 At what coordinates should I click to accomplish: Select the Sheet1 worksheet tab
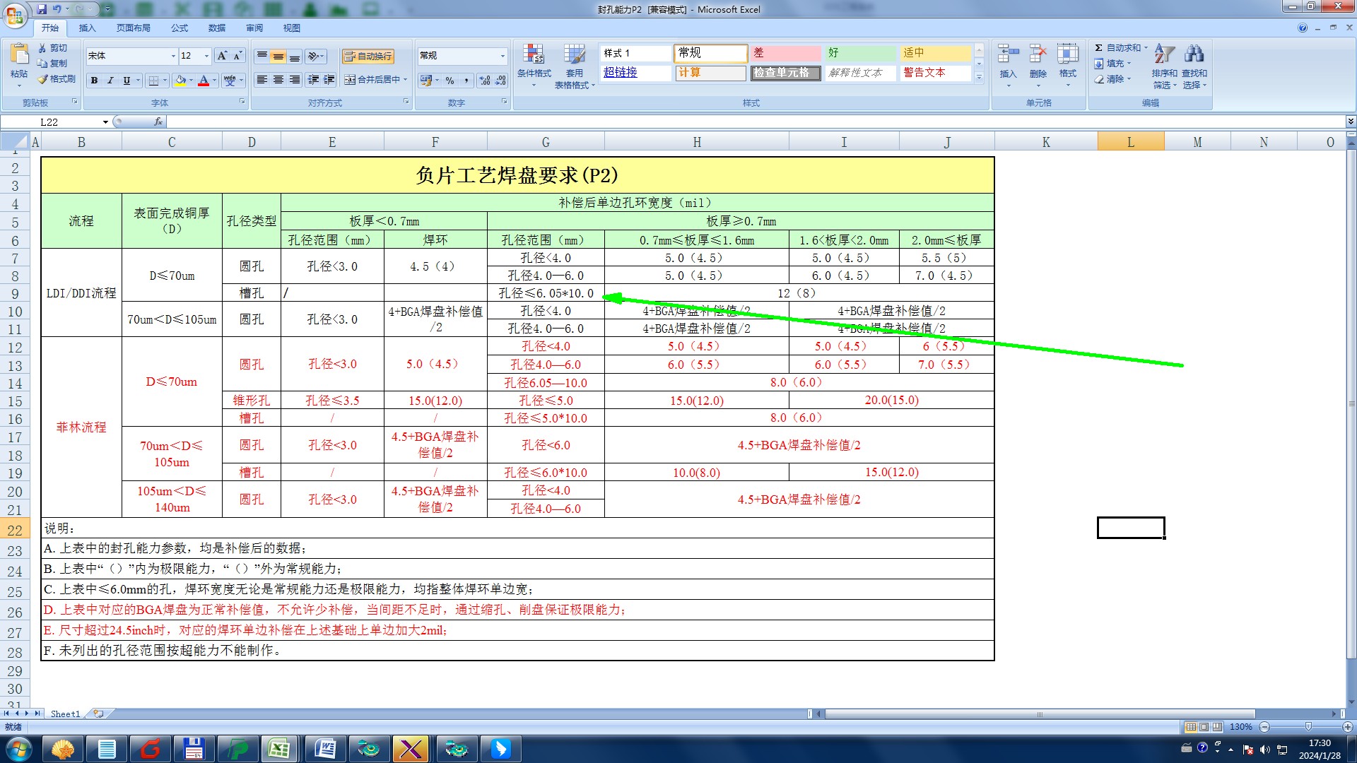point(65,714)
